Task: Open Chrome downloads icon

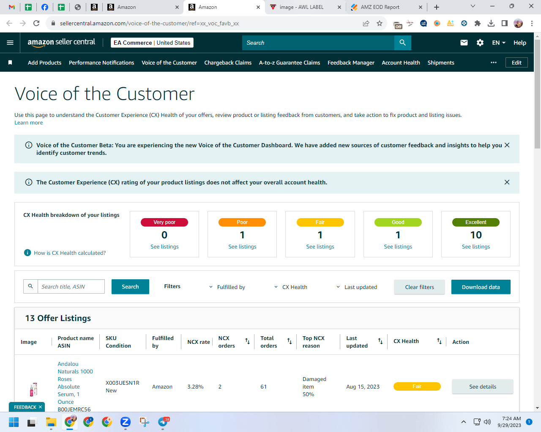Action: [x=491, y=23]
